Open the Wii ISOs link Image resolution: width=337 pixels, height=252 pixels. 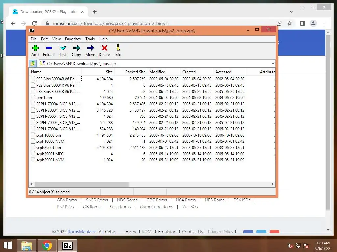pyautogui.click(x=190, y=207)
